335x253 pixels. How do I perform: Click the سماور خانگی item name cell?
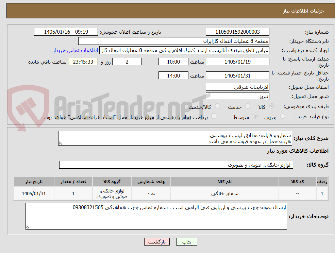[x=224, y=193]
